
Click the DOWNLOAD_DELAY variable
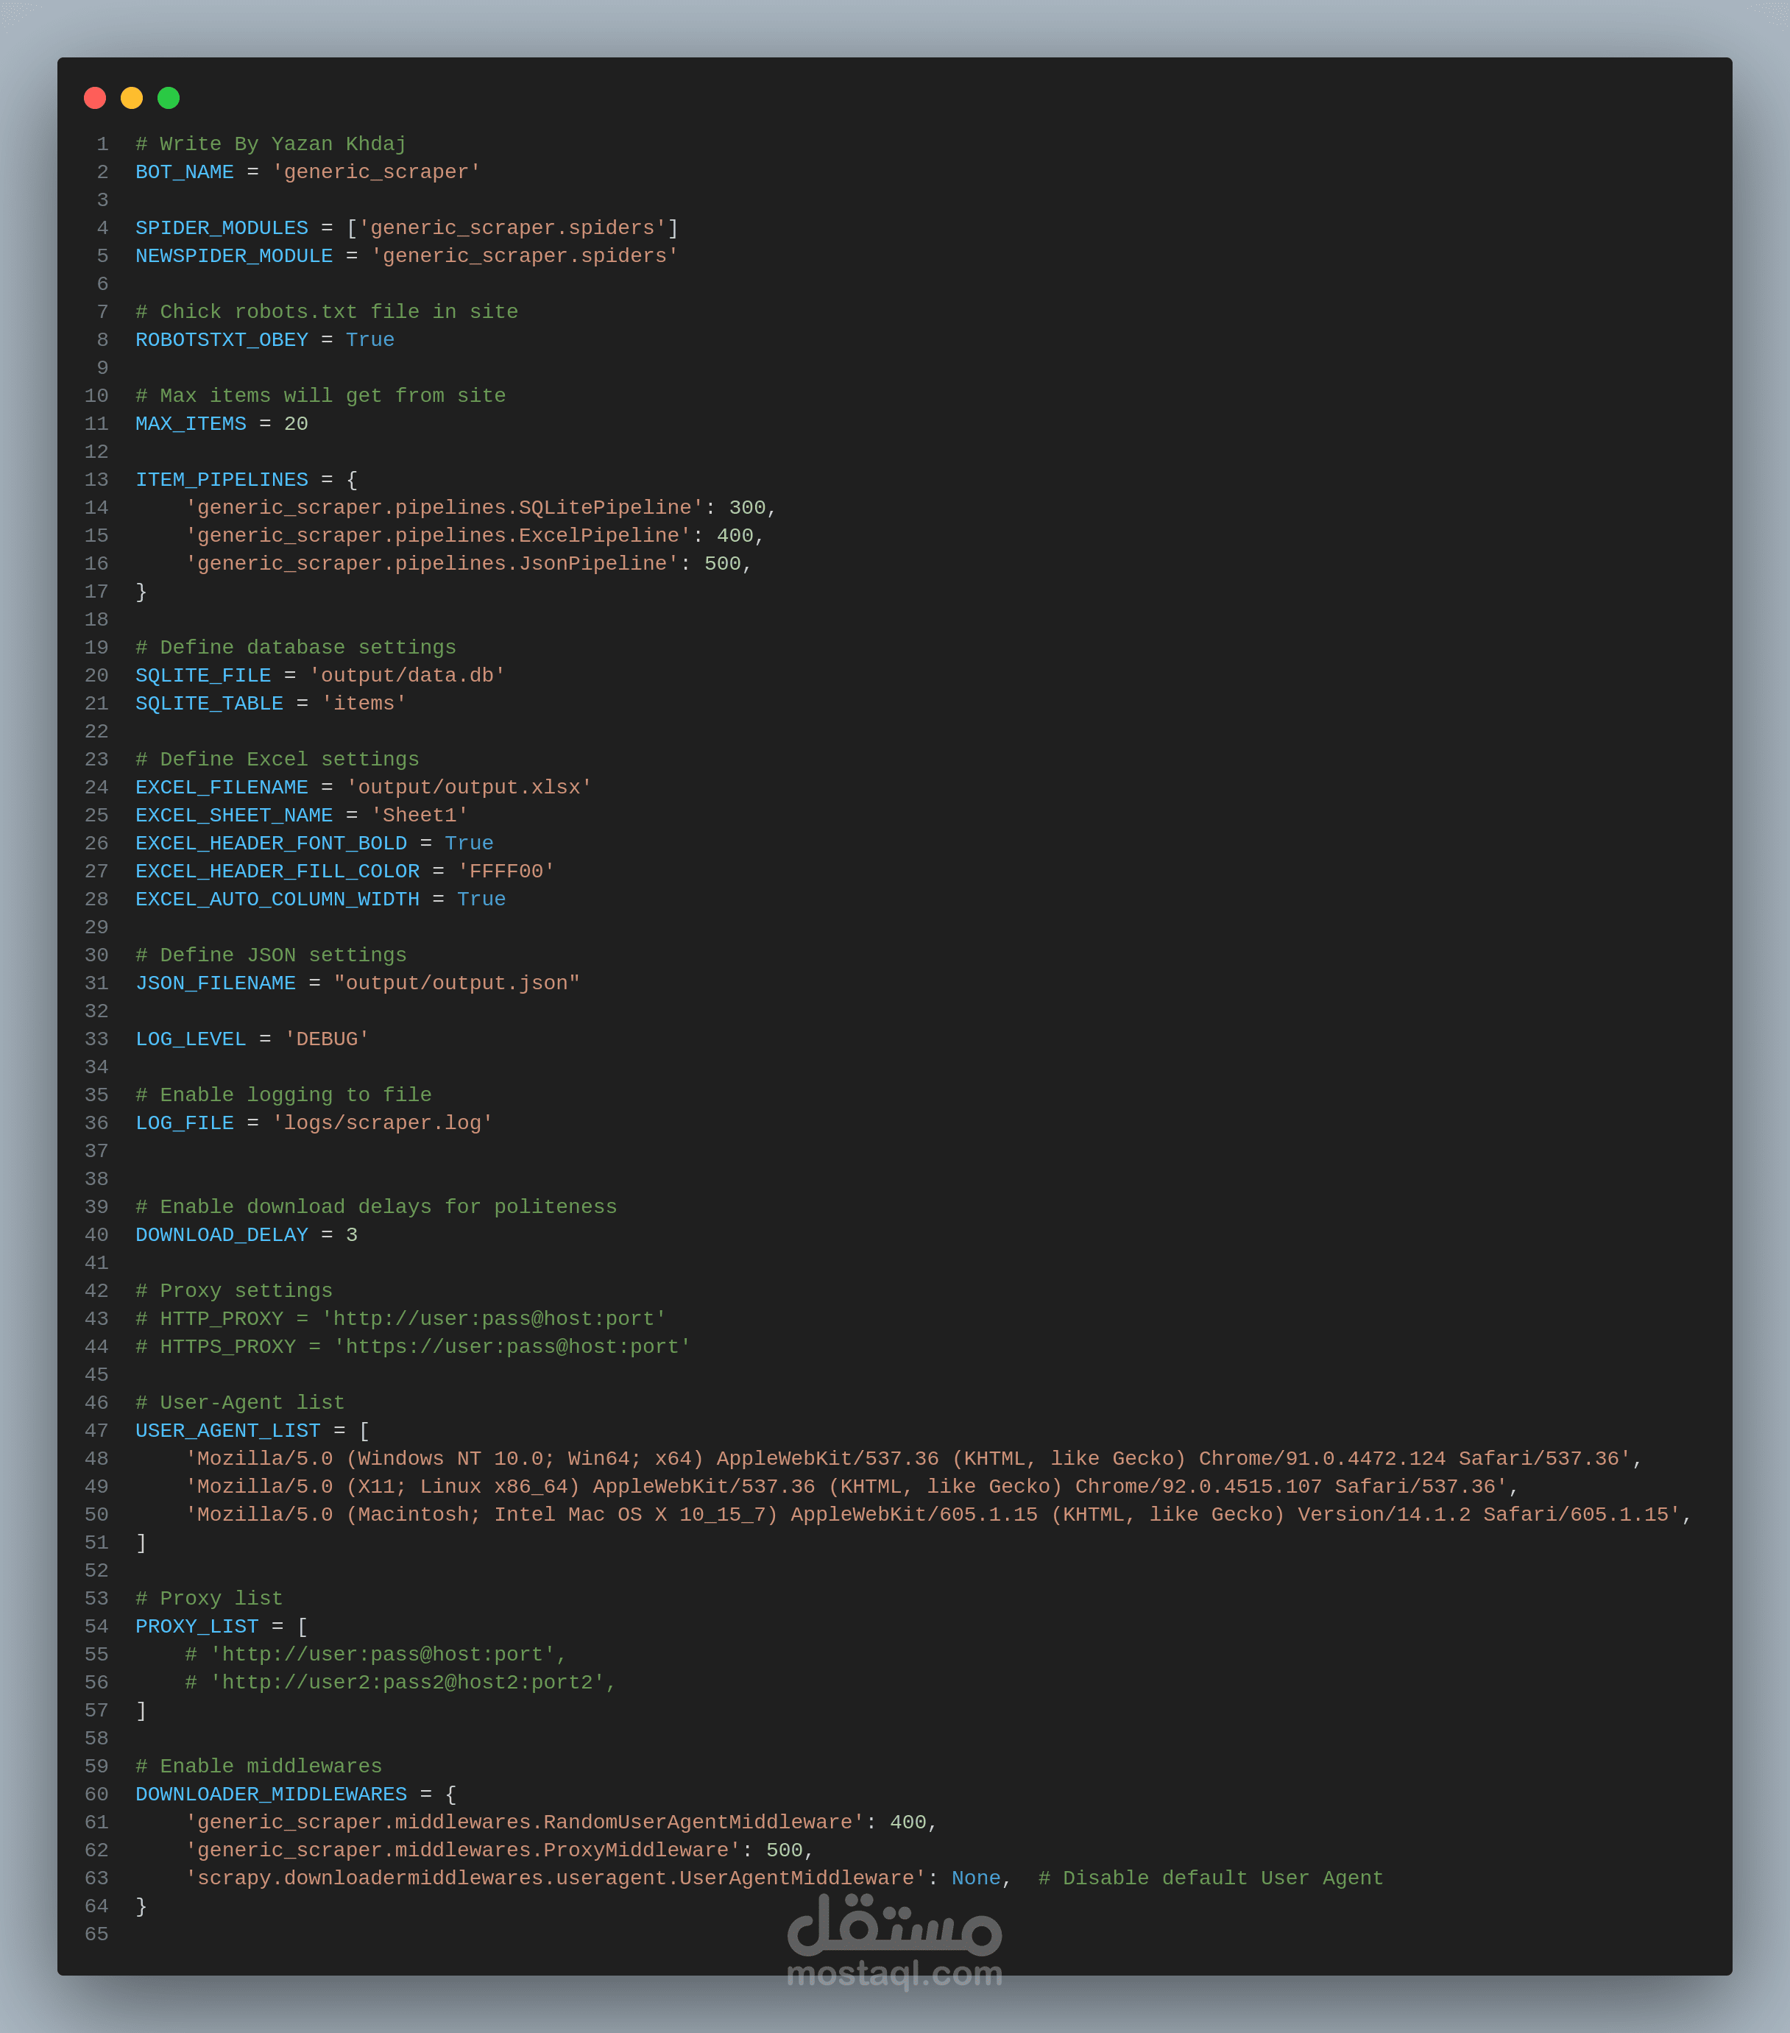pos(221,1234)
